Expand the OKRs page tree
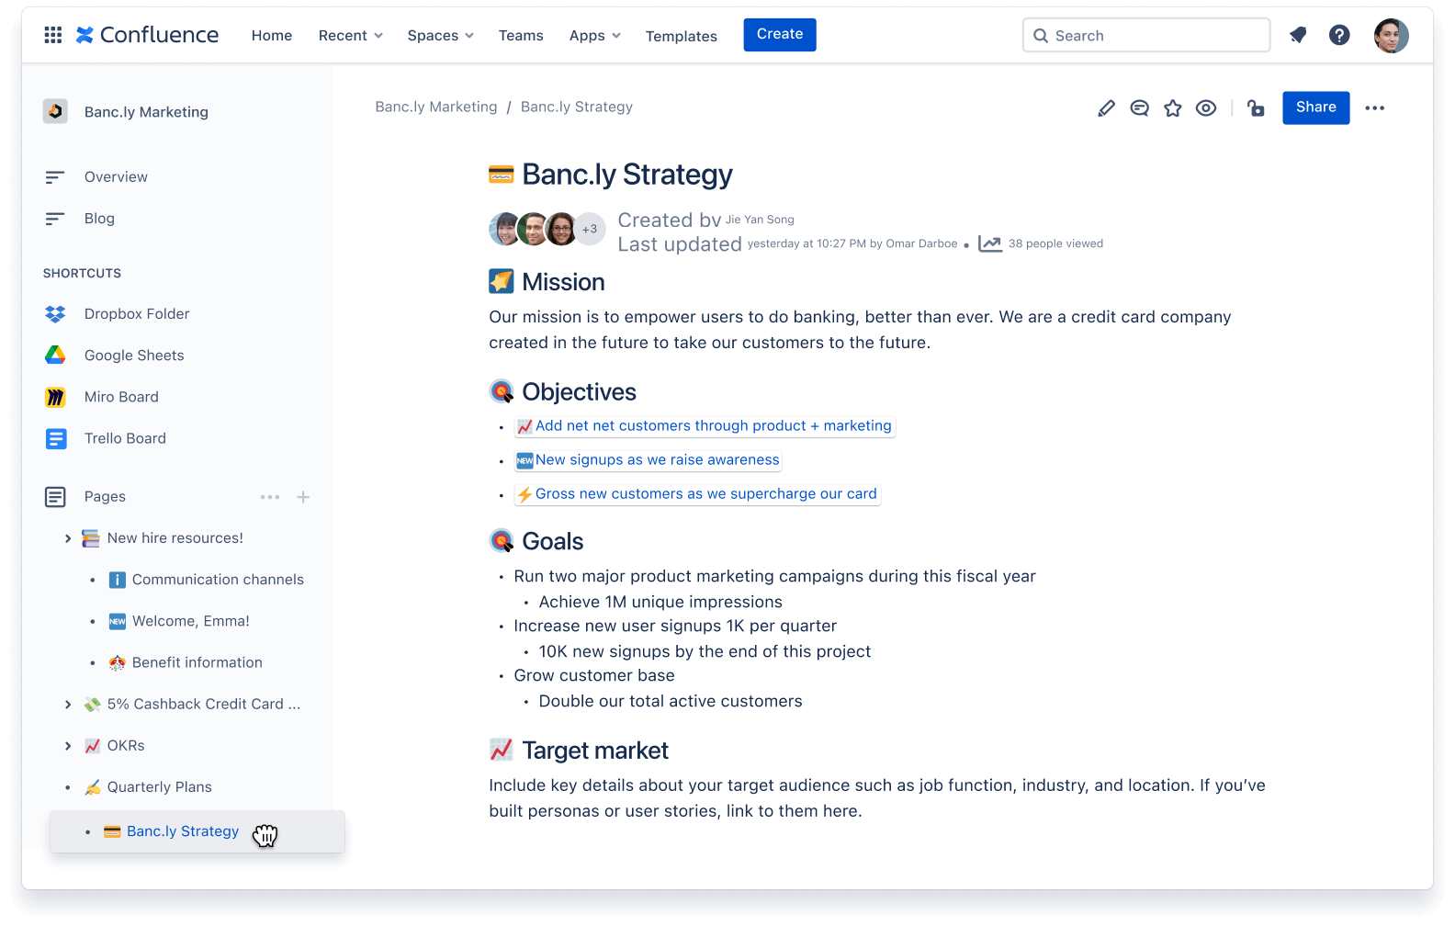 68,746
